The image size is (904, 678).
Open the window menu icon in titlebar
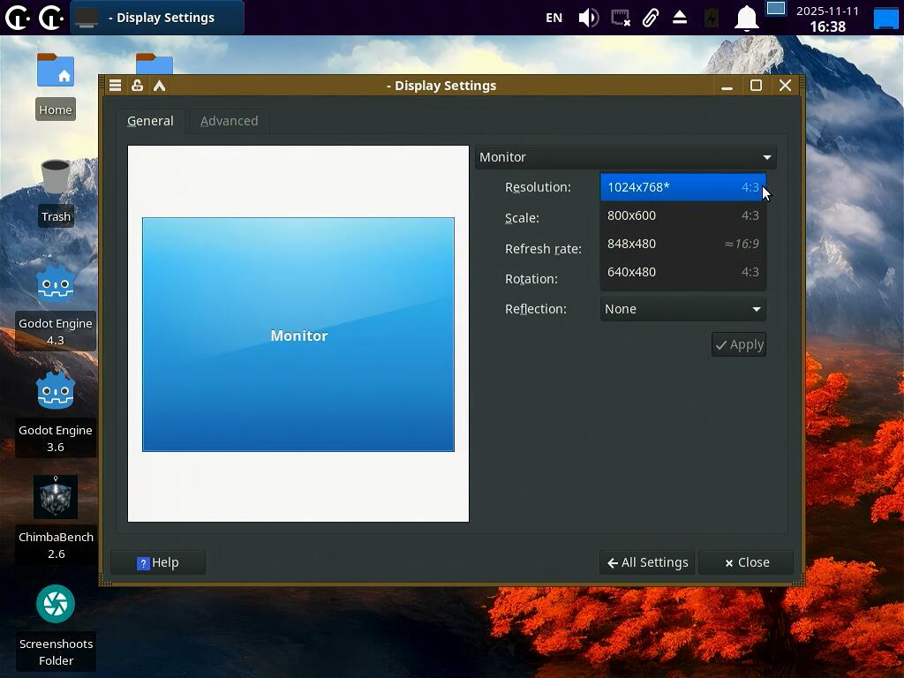tap(115, 86)
